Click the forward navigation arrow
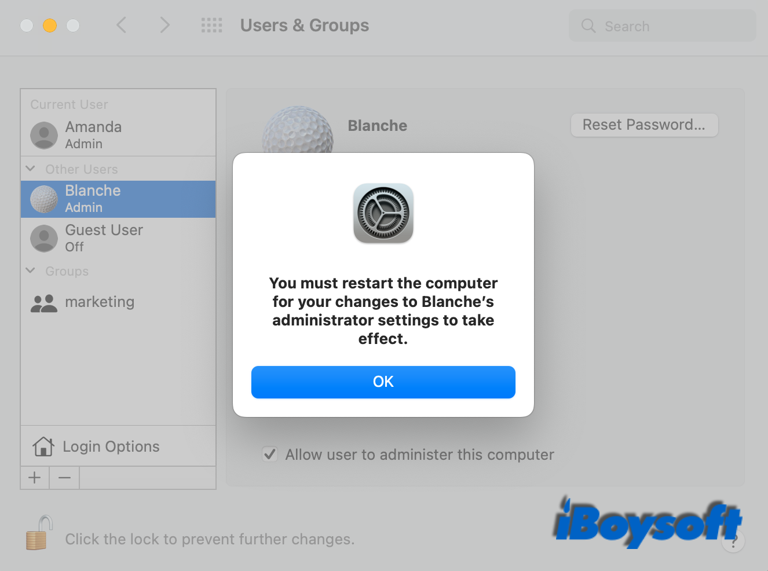 coord(165,25)
